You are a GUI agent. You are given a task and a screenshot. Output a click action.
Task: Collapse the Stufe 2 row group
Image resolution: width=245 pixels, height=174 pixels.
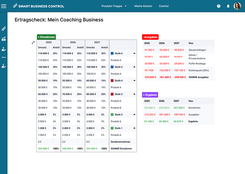134,115
